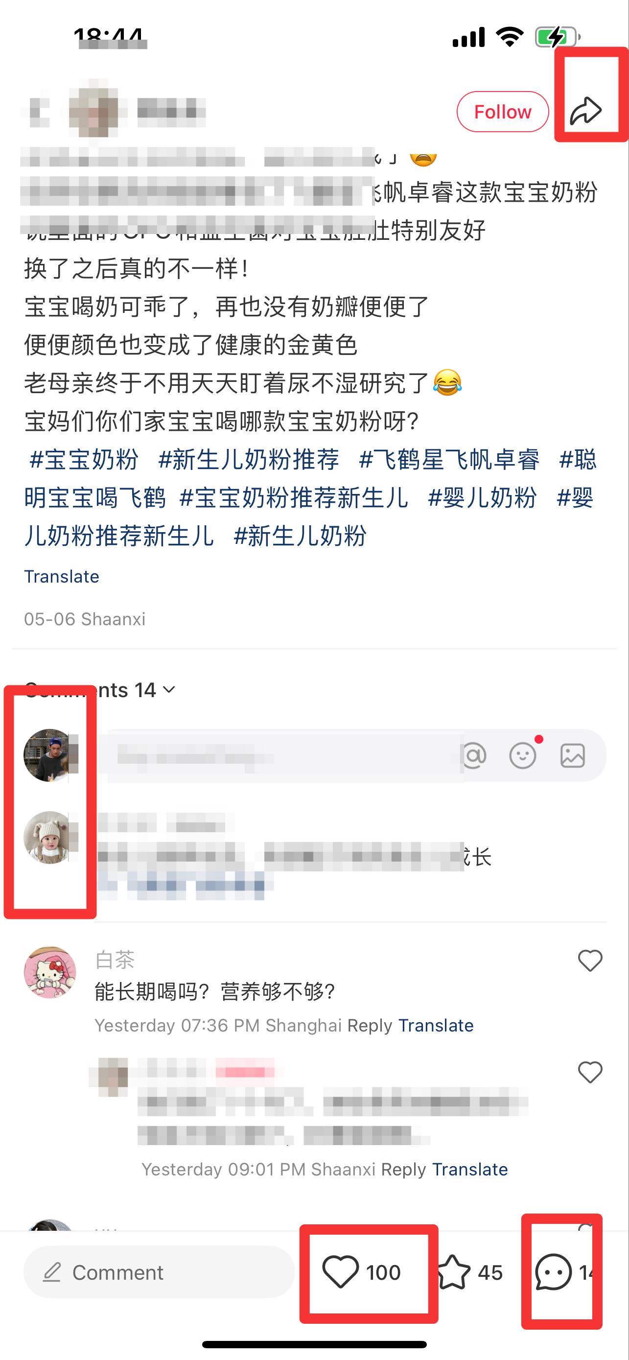Tap the share arrow icon
The width and height of the screenshot is (629, 1360).
coord(586,111)
